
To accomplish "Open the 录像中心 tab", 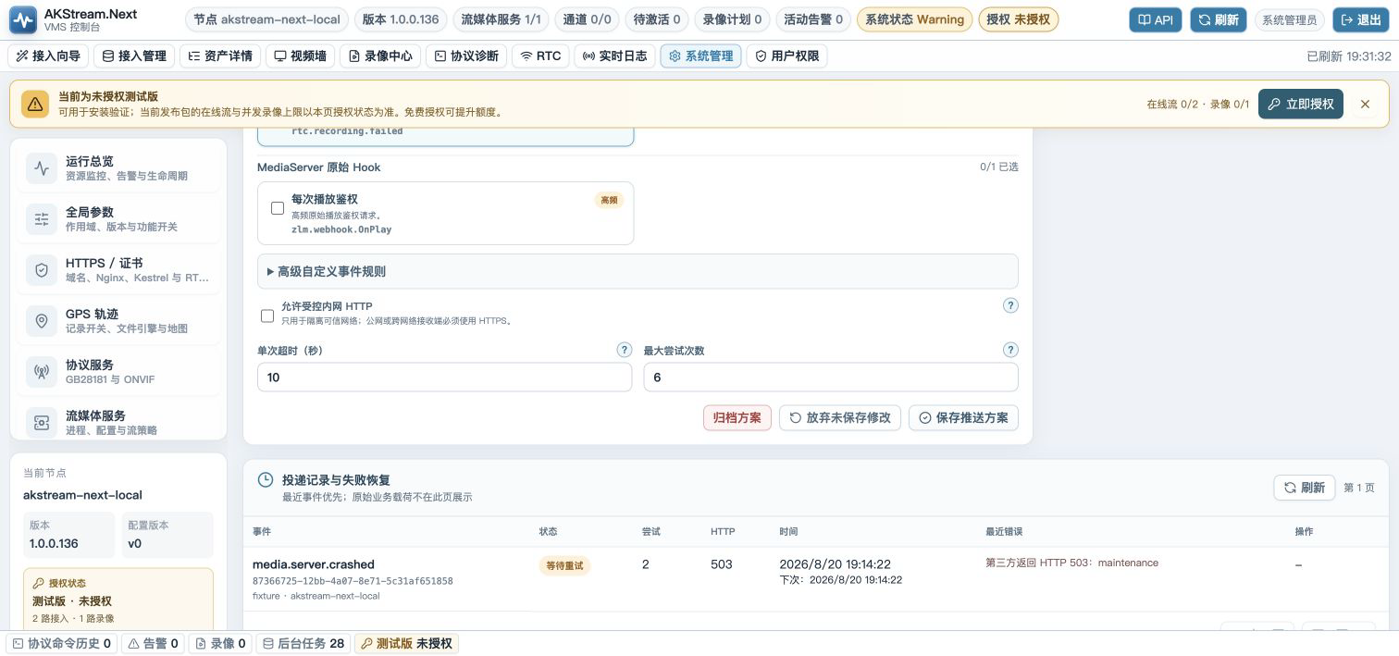I will pos(380,56).
